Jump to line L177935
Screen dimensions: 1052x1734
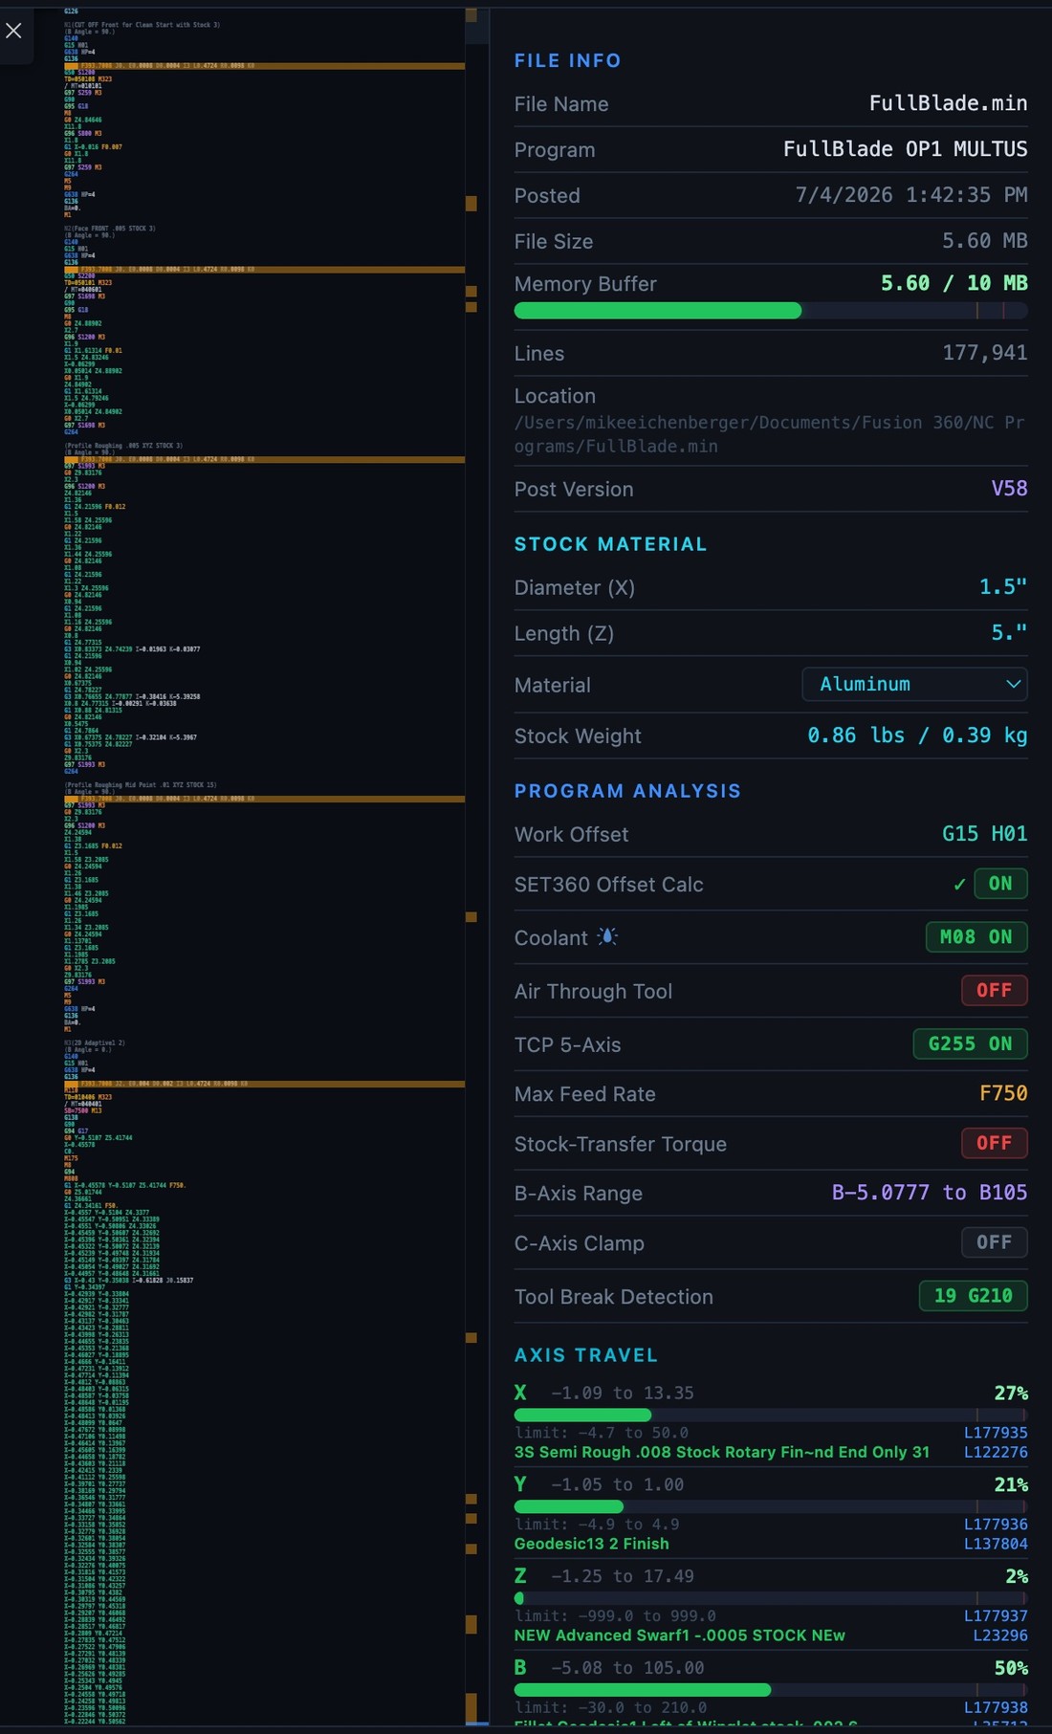[996, 1433]
